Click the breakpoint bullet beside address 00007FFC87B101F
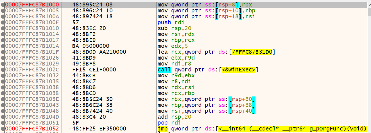Viewport: 371px width, 133px height. [x=3, y=52]
